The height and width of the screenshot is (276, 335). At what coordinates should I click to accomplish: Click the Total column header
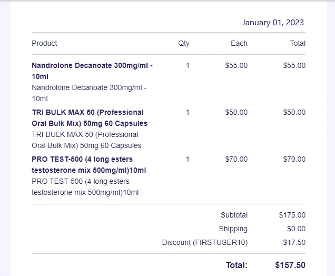[x=298, y=43]
